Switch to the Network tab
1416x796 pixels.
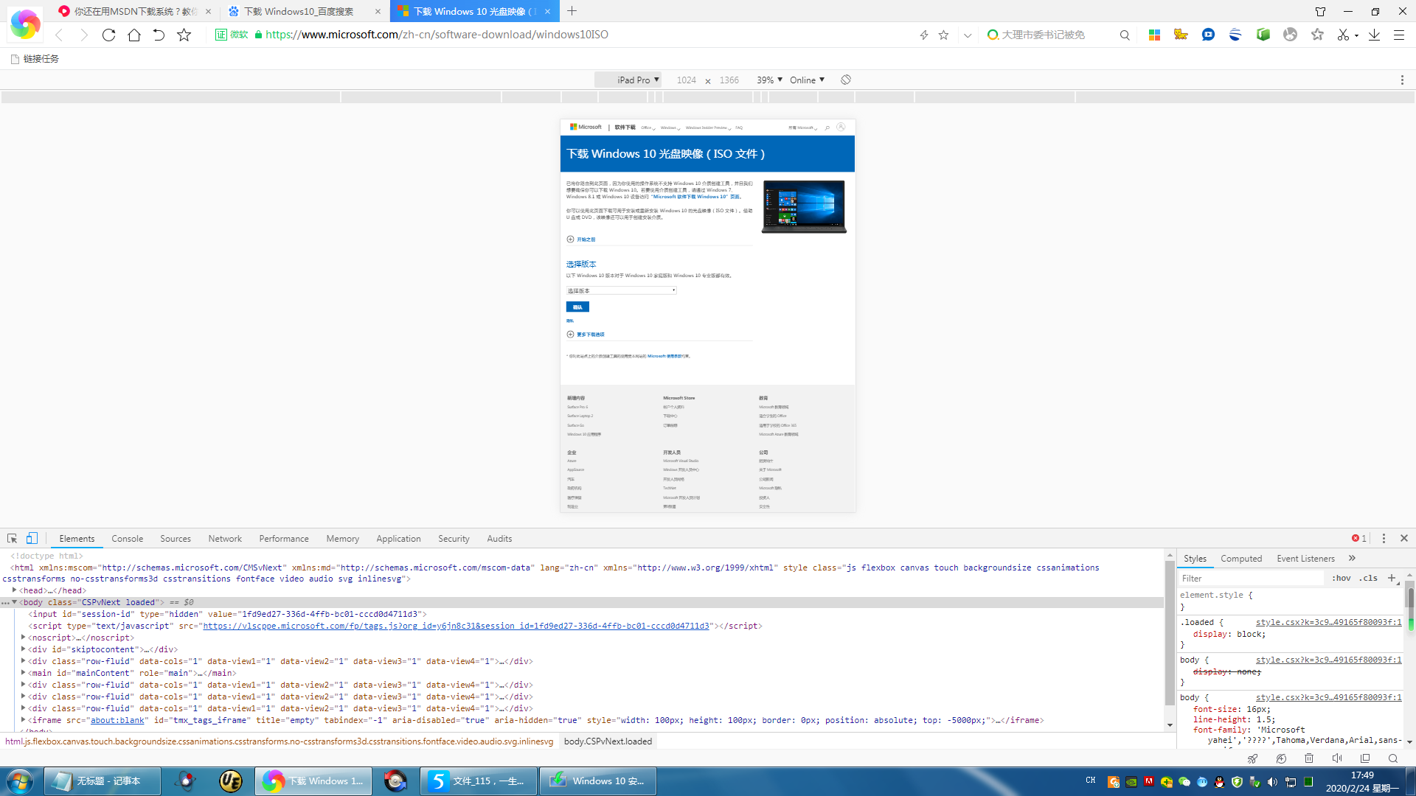pos(225,539)
